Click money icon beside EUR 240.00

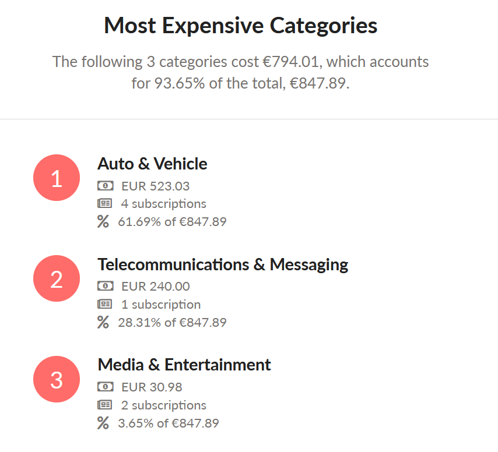pyautogui.click(x=105, y=287)
